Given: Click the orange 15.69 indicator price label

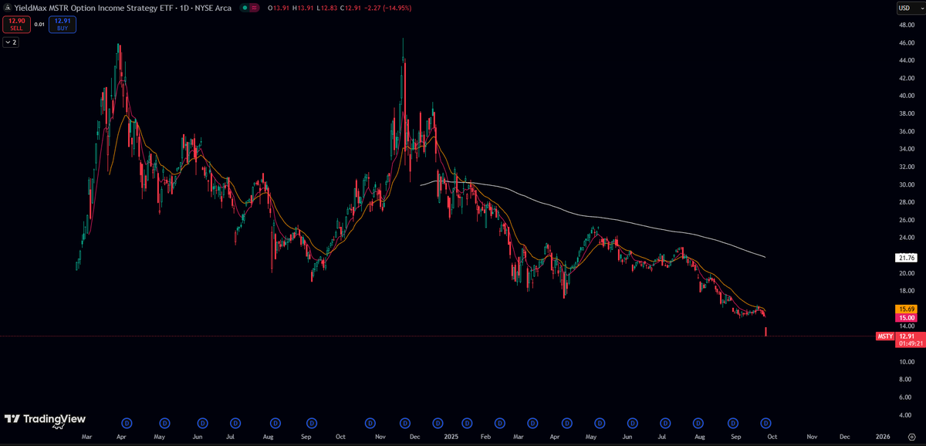Looking at the screenshot, I should click(x=905, y=309).
